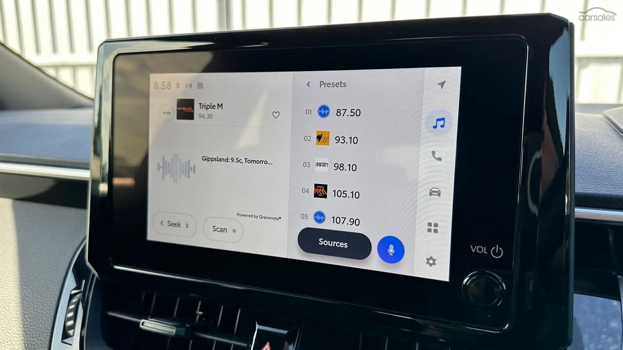The image size is (623, 350).
Task: Tap the microphone voice command icon
Action: click(390, 250)
